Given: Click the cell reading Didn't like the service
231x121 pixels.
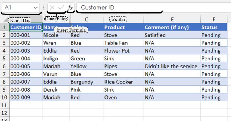Looking at the screenshot, I should point(171,66).
